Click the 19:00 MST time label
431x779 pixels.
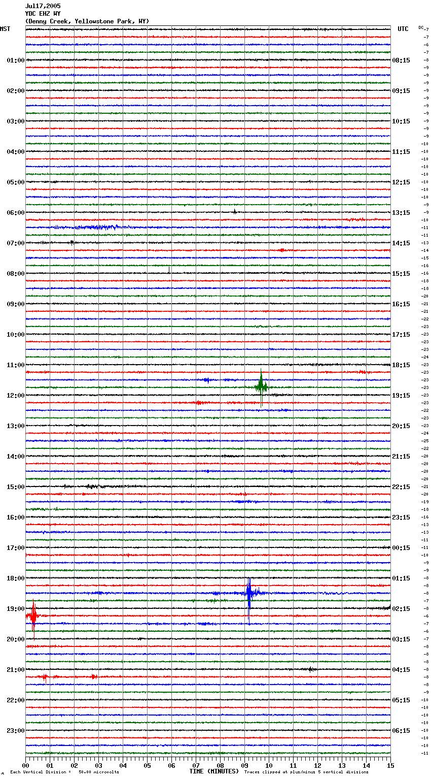pyautogui.click(x=16, y=609)
